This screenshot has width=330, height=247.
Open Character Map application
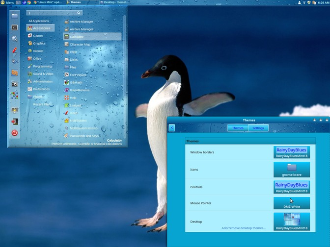[x=92, y=44]
